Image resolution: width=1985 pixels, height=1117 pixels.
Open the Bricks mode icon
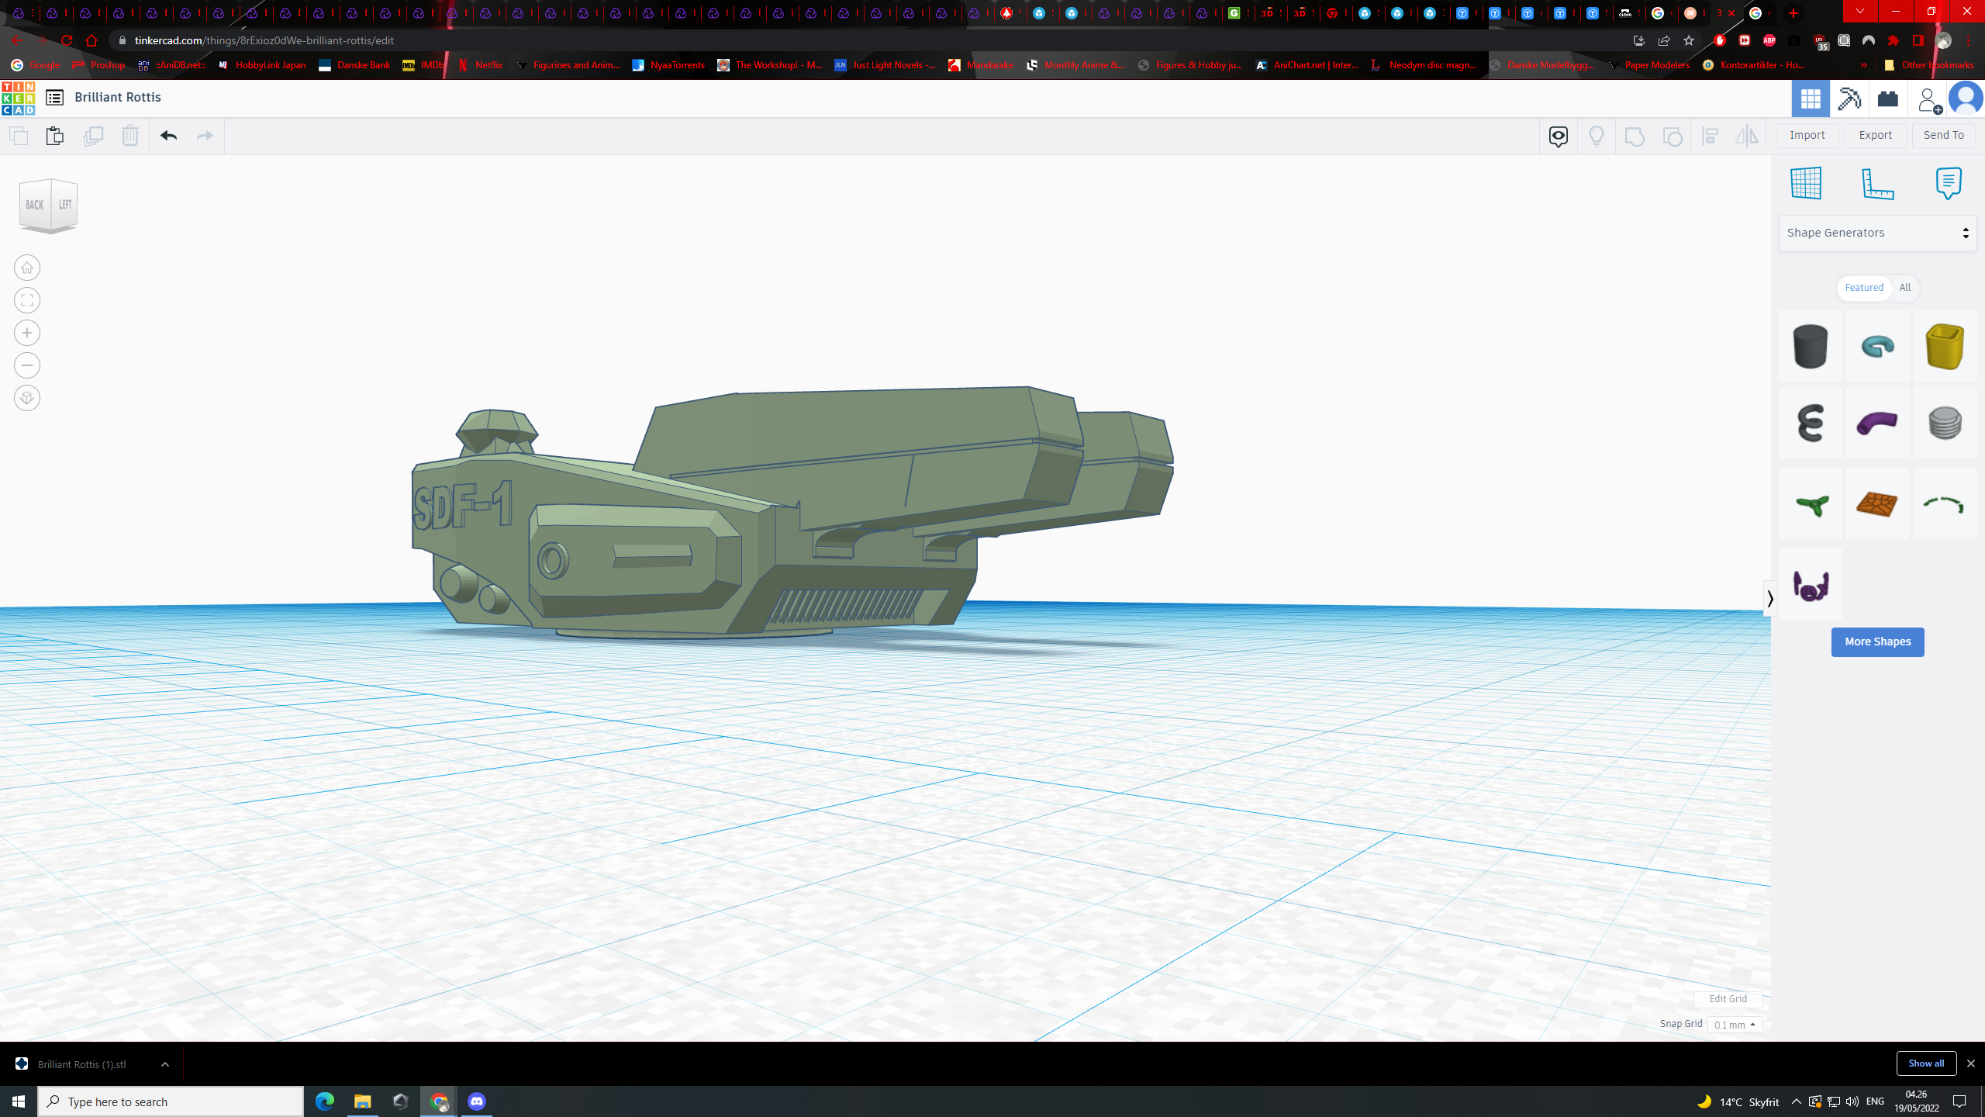[x=1887, y=99]
